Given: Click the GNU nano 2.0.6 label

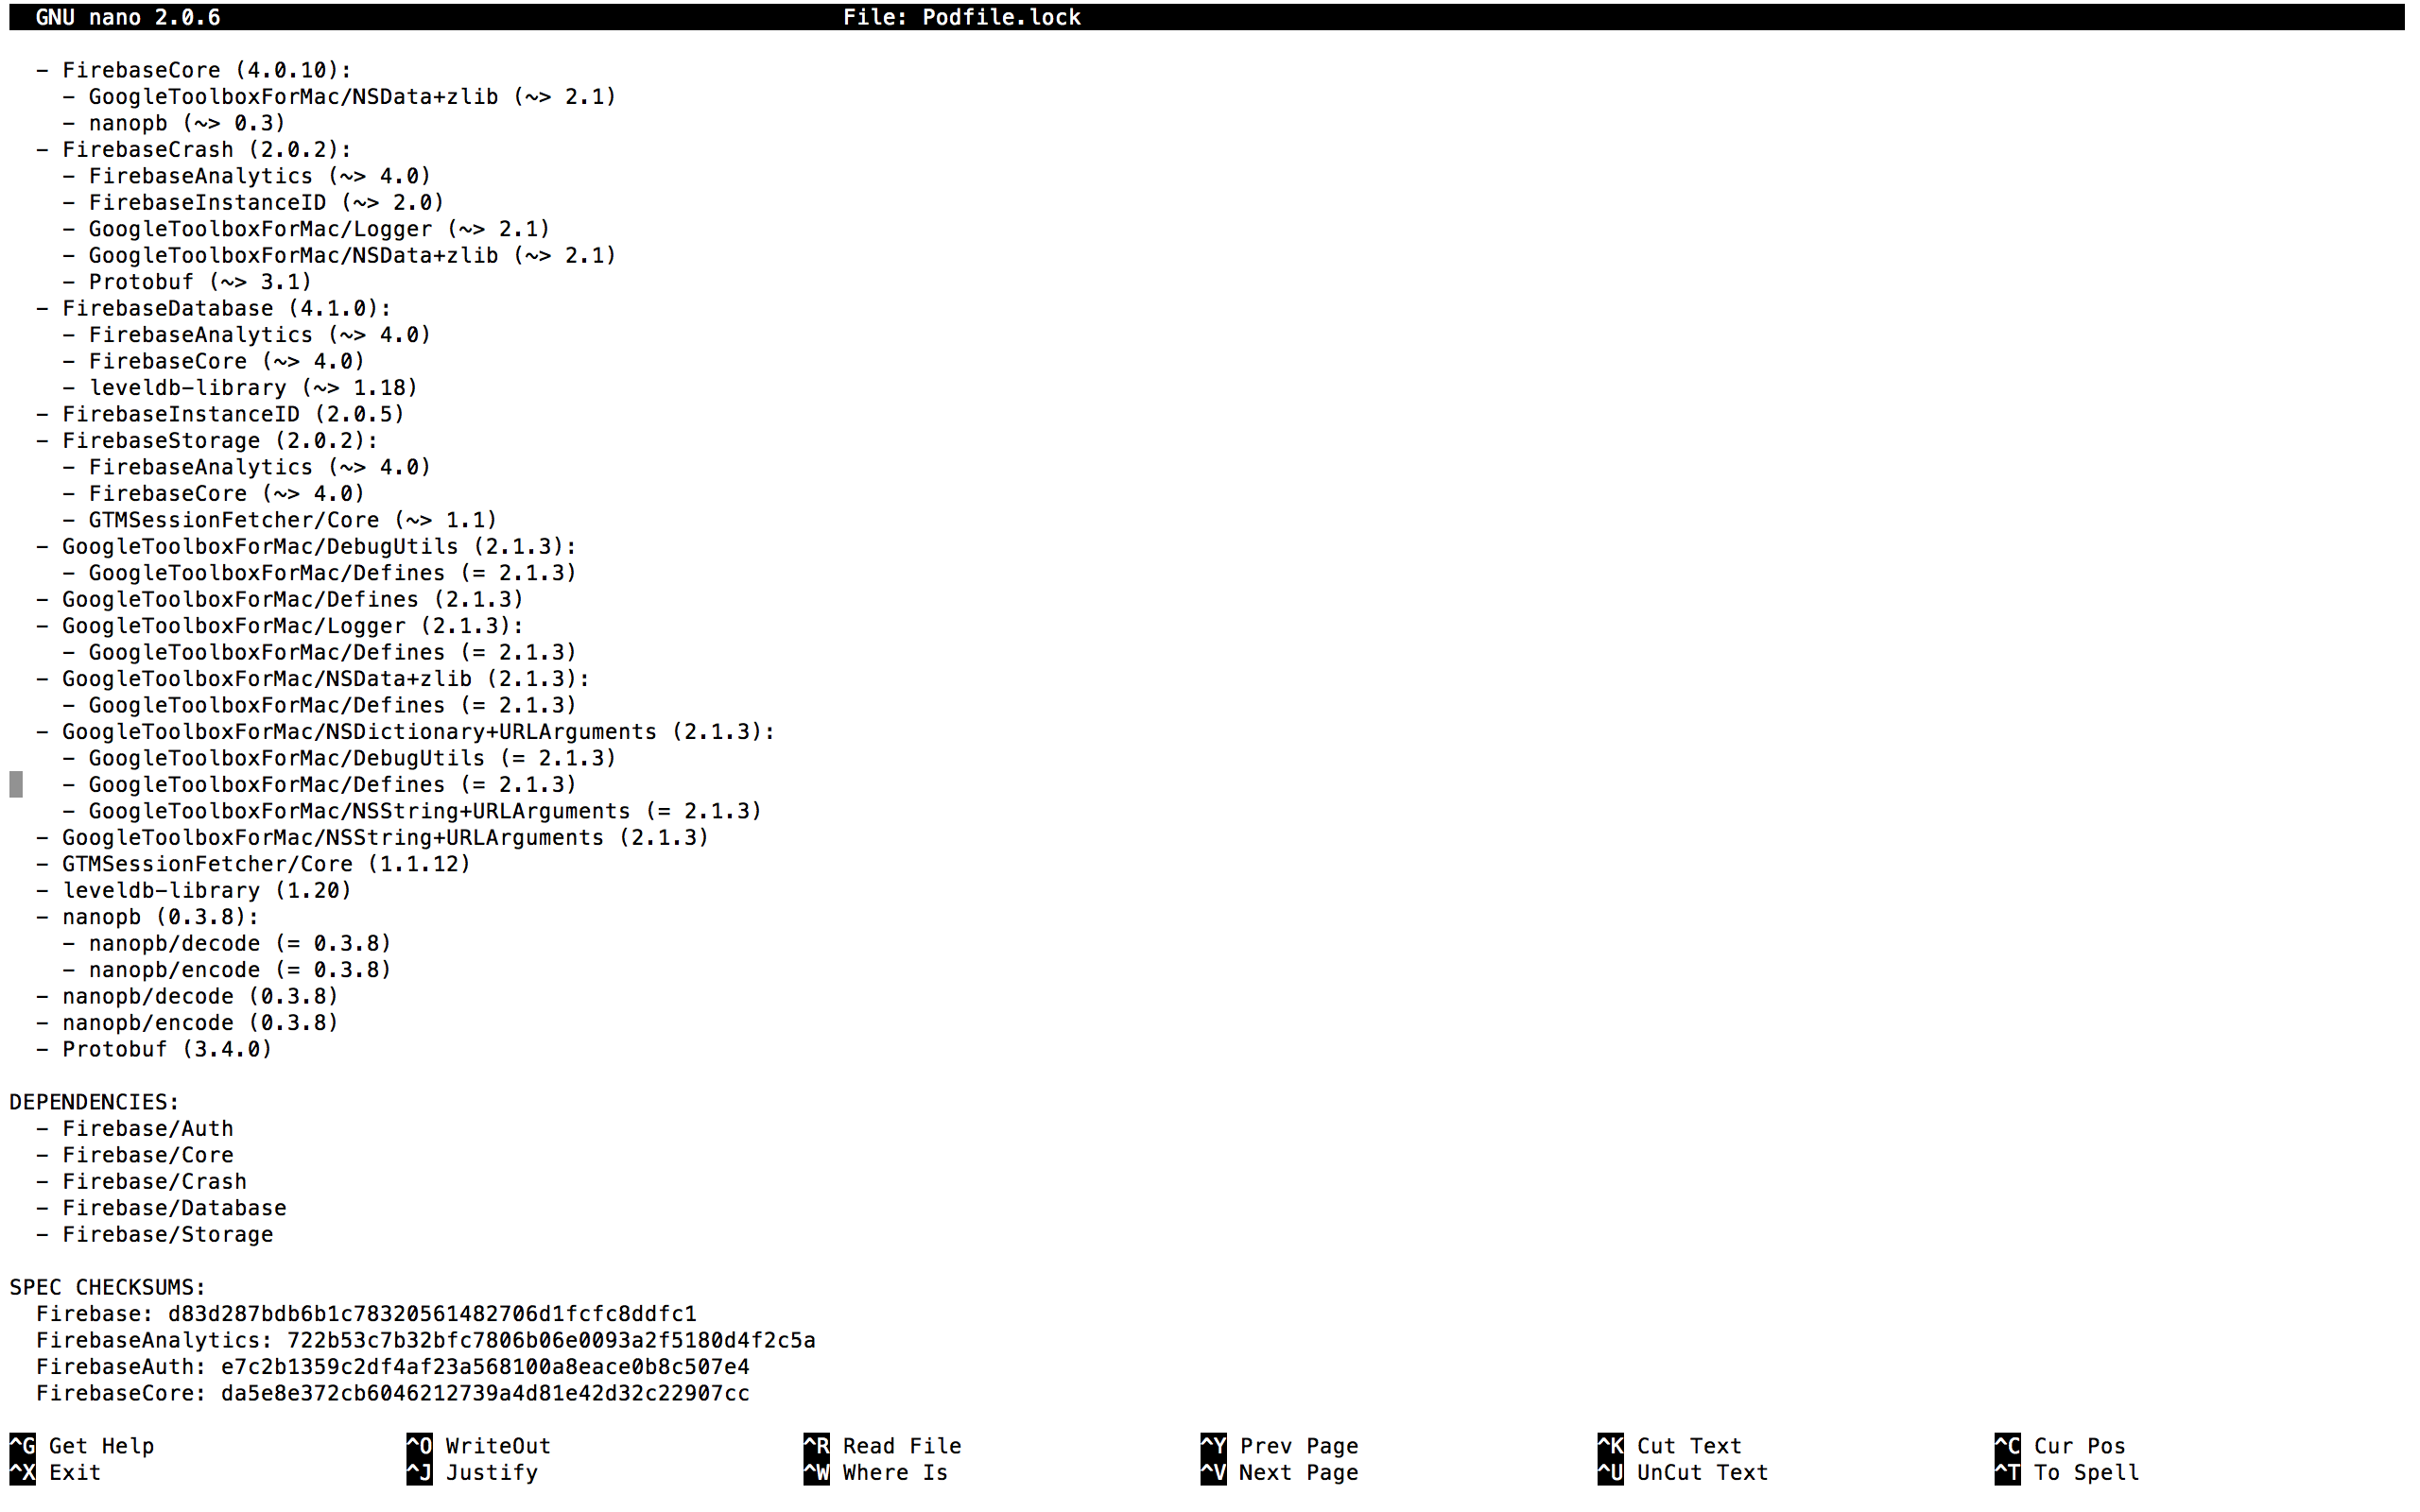Looking at the screenshot, I should click(128, 17).
